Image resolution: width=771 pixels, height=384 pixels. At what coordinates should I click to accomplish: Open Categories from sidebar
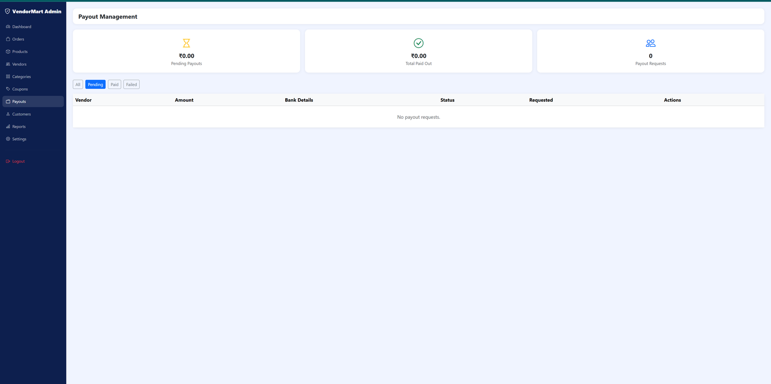pos(33,77)
